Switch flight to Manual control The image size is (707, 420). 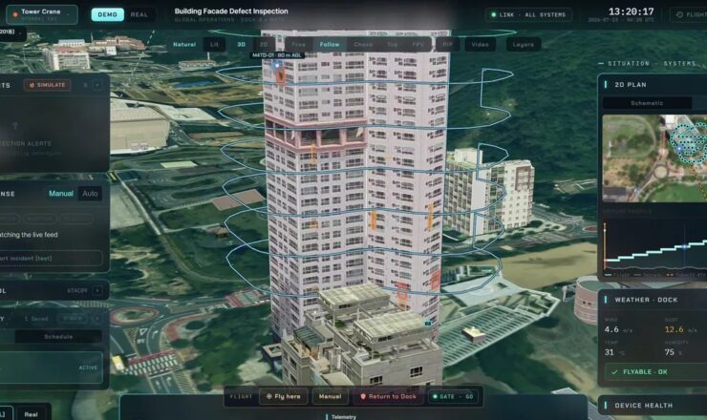[x=330, y=396]
